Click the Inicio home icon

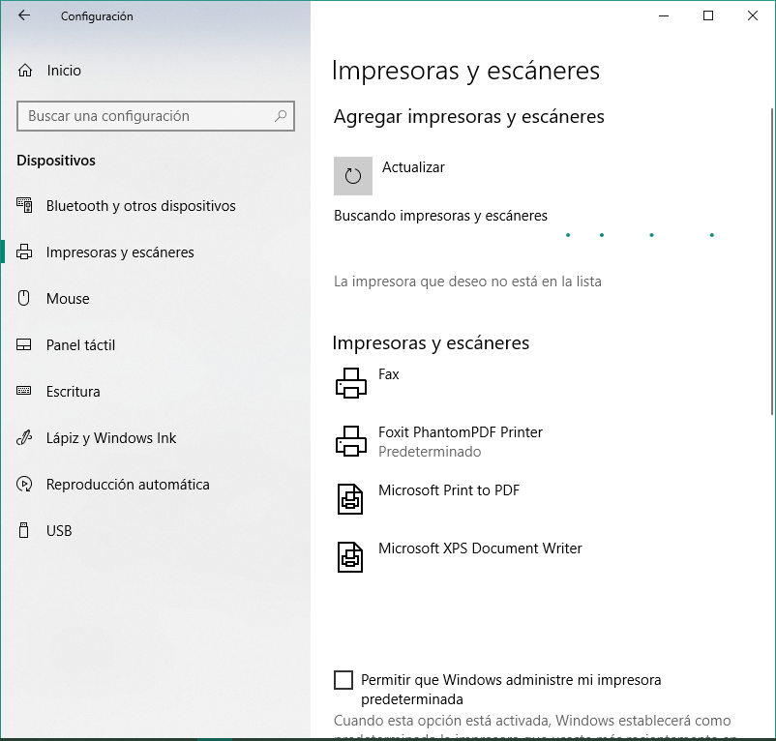25,71
